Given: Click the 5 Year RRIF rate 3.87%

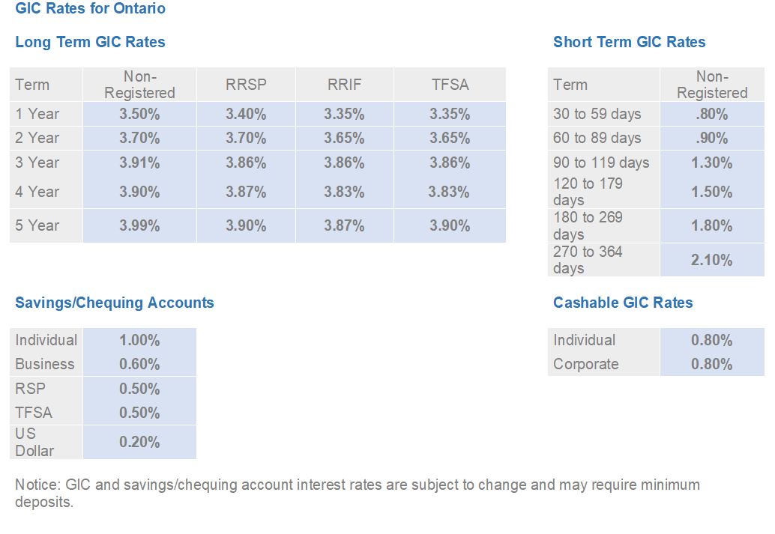Looking at the screenshot, I should point(344,225).
